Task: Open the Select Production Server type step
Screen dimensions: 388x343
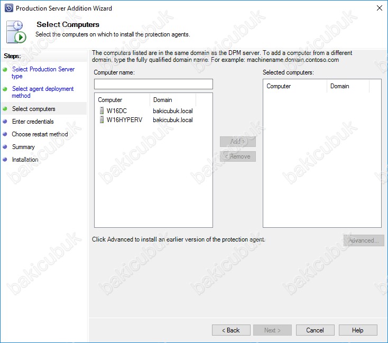Action: 43,72
